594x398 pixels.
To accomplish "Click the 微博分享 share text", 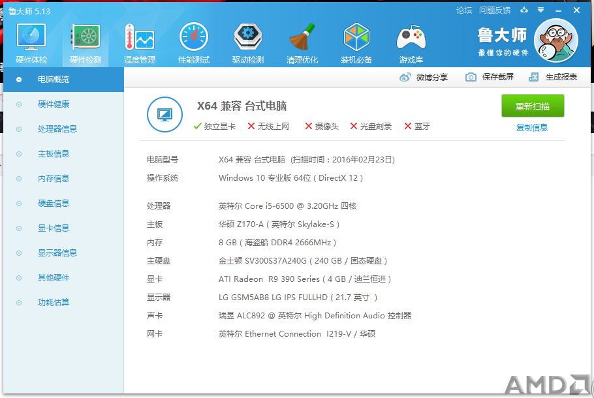I will (x=432, y=77).
